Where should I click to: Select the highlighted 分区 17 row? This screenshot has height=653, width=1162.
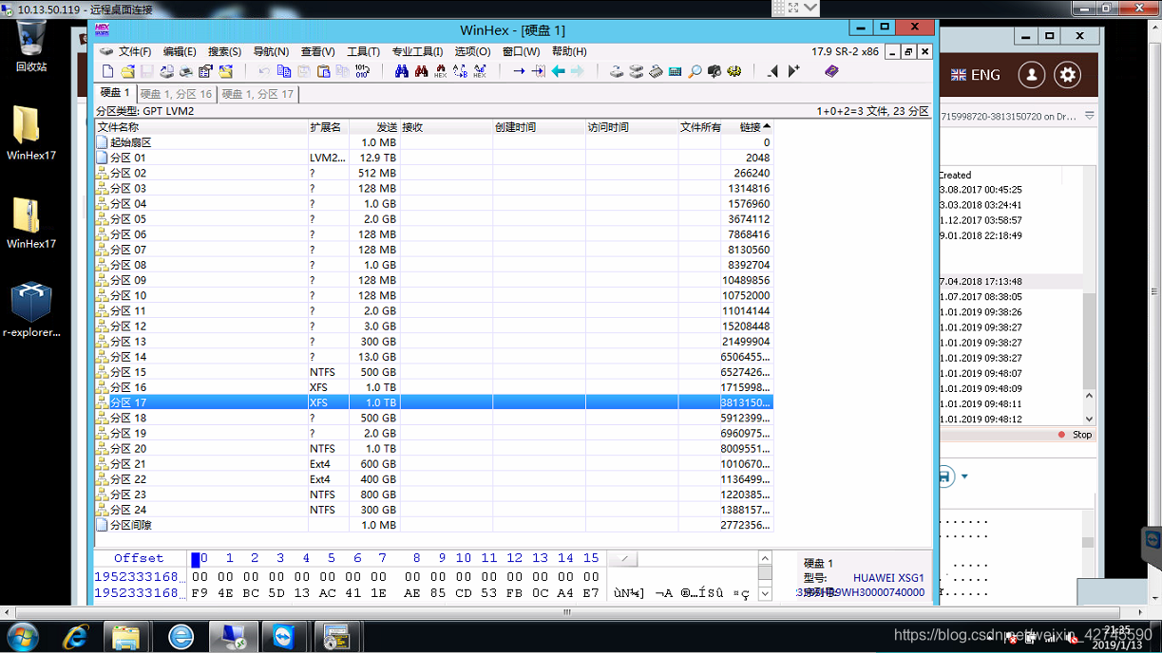(x=433, y=402)
